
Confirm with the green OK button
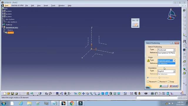(x=164, y=86)
